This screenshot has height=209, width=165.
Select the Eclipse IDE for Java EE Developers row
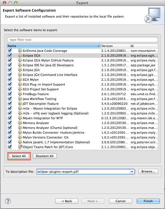pyautogui.click(x=82, y=65)
